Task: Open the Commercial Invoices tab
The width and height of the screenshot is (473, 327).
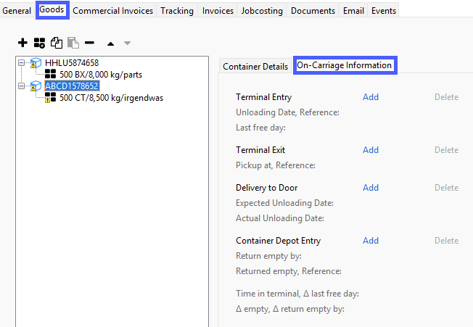Action: pos(112,11)
